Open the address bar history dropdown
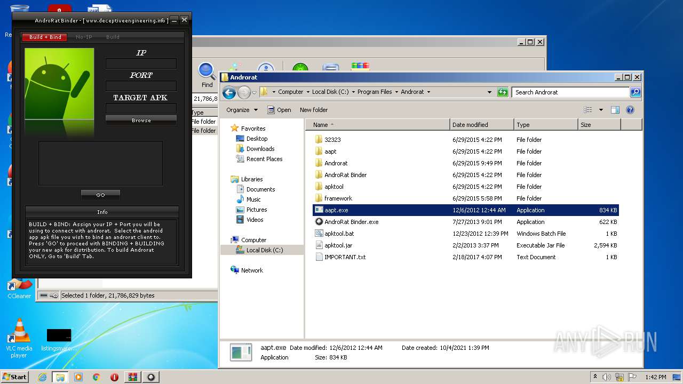 click(489, 92)
